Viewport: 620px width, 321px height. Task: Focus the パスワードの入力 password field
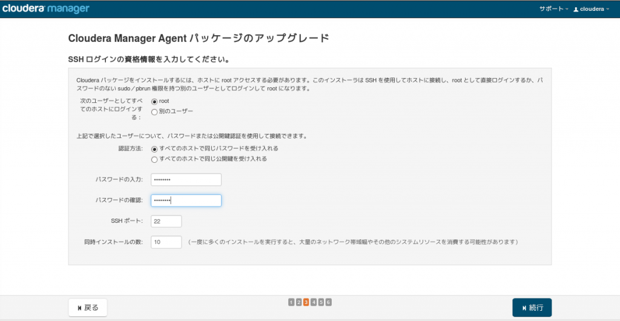[186, 179]
